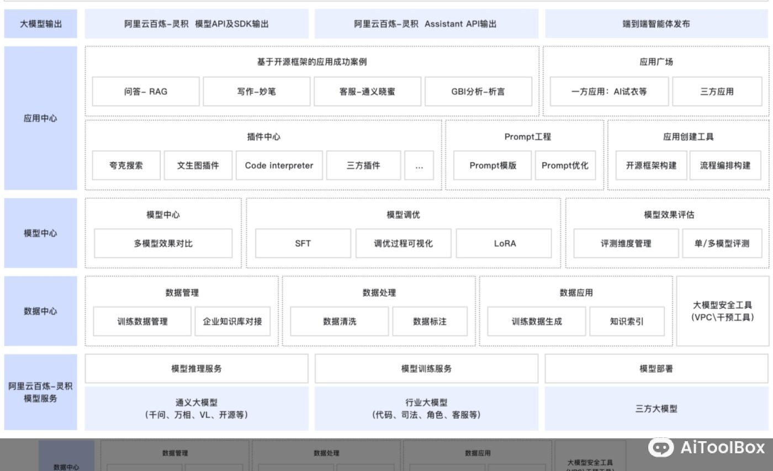The image size is (773, 471).
Task: Select the 训练数据管理 box
Action: click(142, 321)
